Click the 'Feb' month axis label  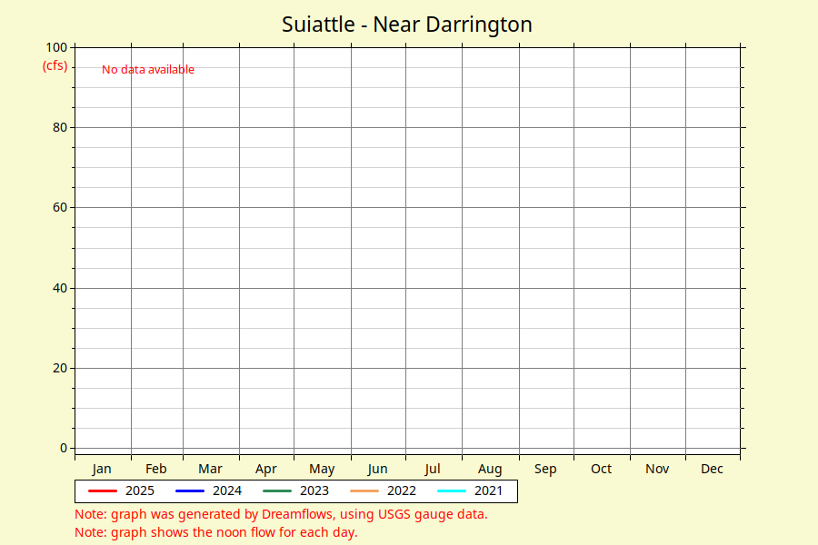coord(156,469)
